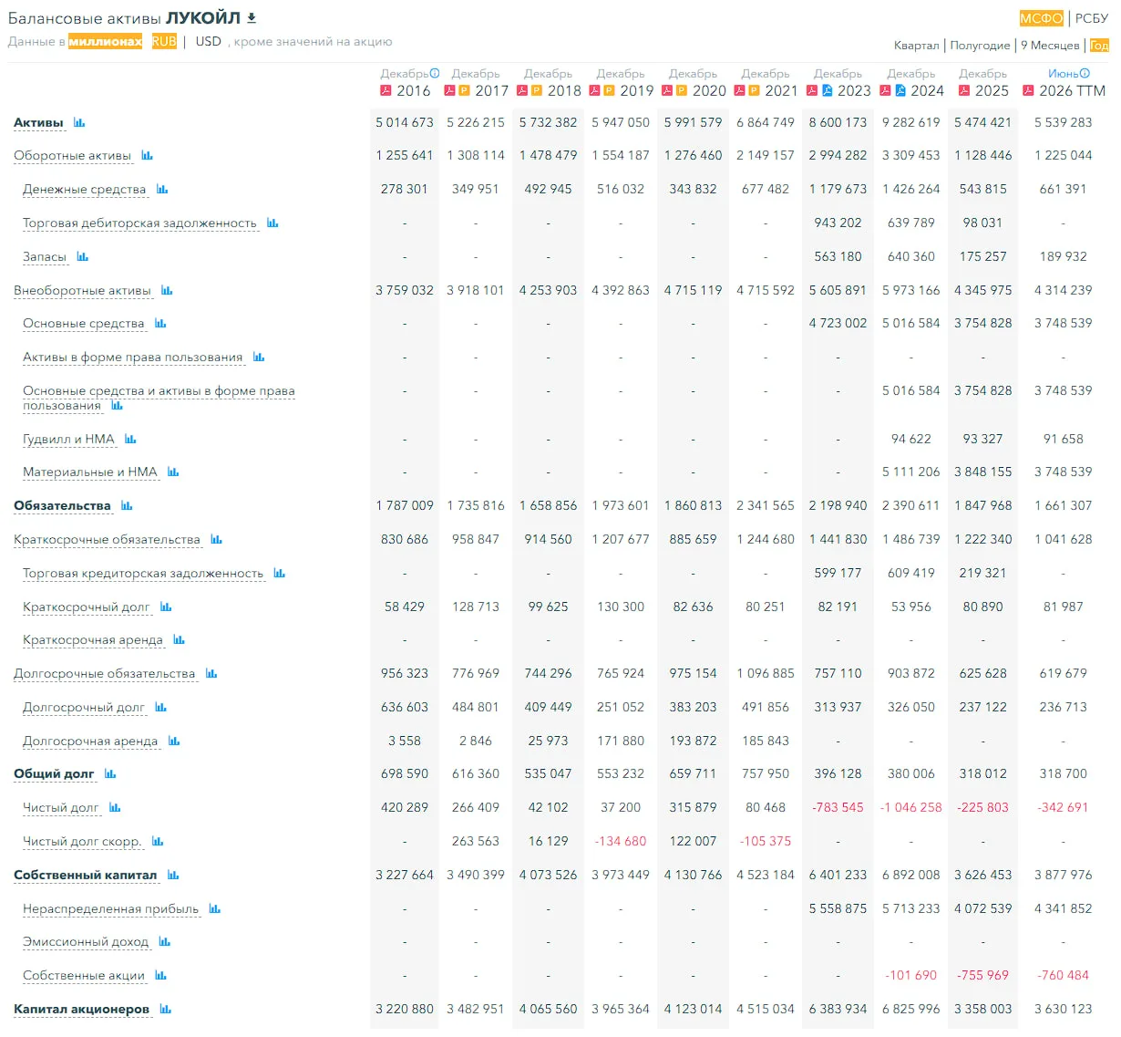Select RUB as the currency
Screen dimensions: 1121x1037
[x=164, y=41]
